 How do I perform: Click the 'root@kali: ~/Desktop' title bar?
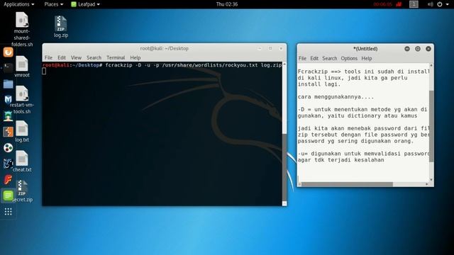165,48
